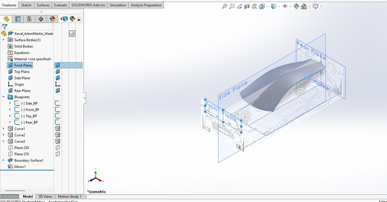This screenshot has width=387, height=202.
Task: Expand the Curve1 feature
Action: tap(3, 129)
